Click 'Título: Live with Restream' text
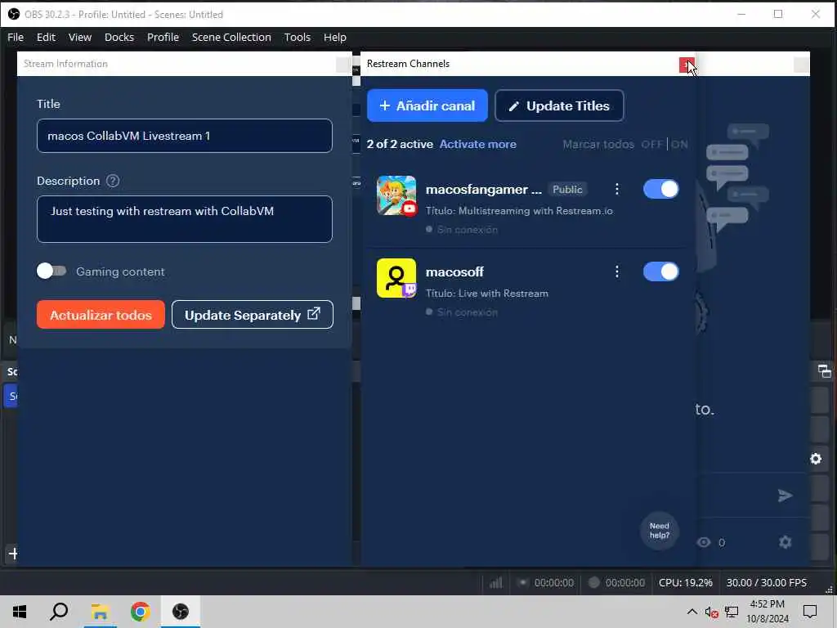The height and width of the screenshot is (628, 837). coord(487,294)
